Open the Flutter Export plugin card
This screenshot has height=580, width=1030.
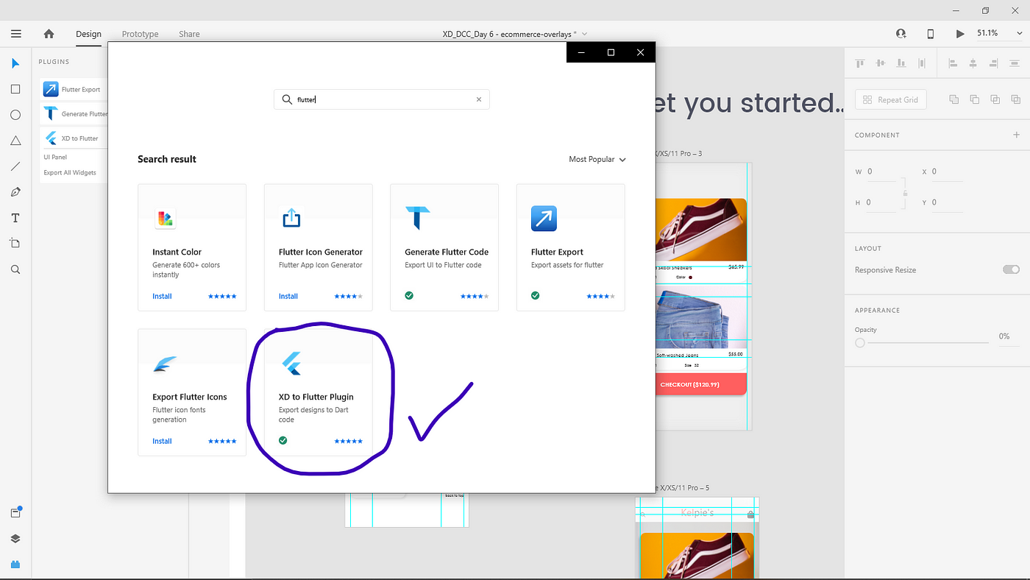click(x=571, y=247)
